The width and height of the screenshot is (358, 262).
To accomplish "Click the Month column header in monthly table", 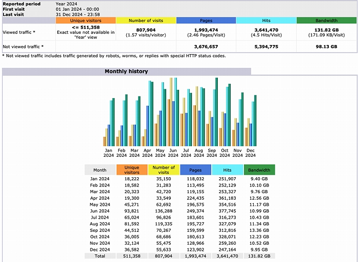I will click(100, 170).
